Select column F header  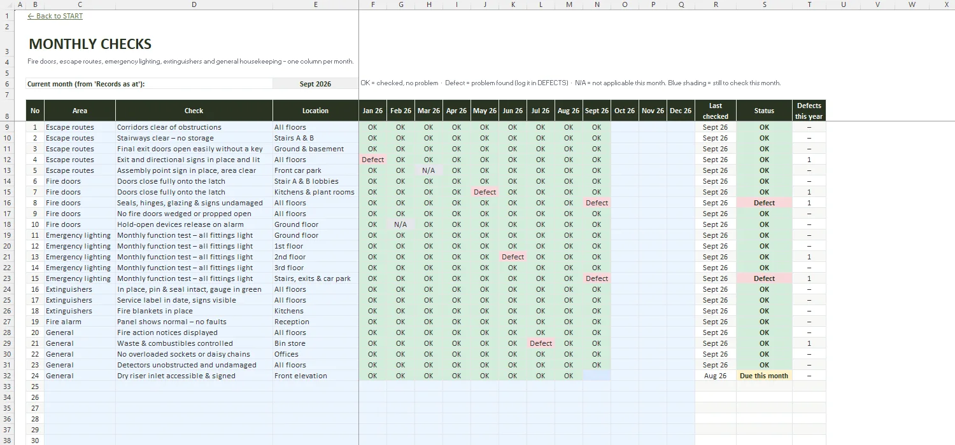[x=372, y=4]
